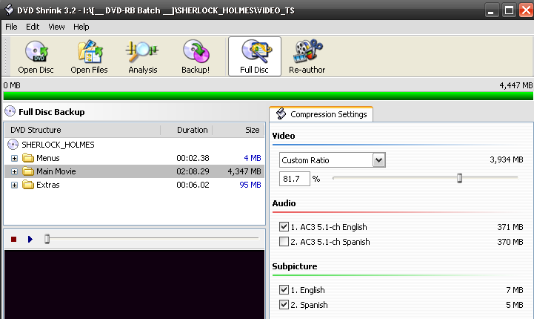Click the video compression ratio slider

pos(459,178)
